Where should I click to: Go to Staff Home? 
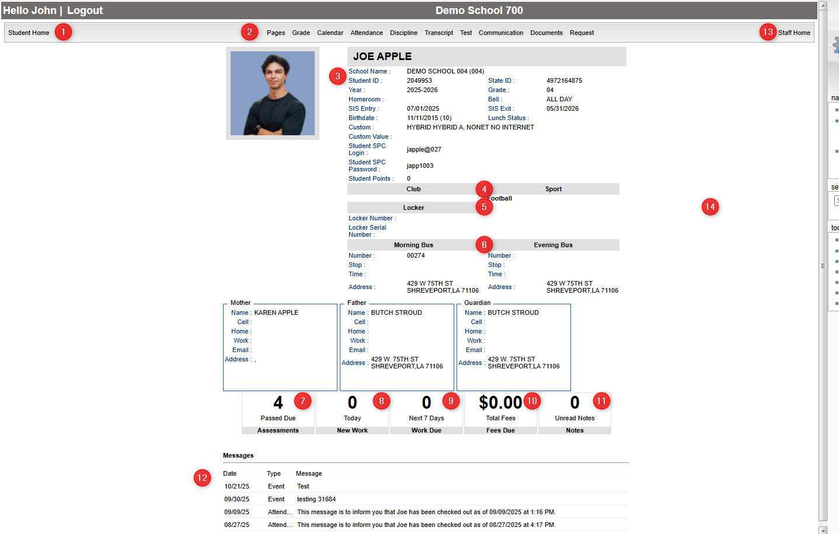pos(793,33)
